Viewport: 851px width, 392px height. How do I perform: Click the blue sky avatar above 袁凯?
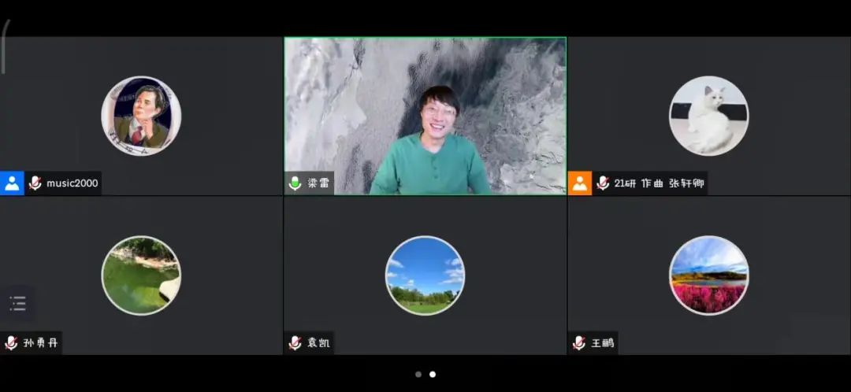click(425, 276)
